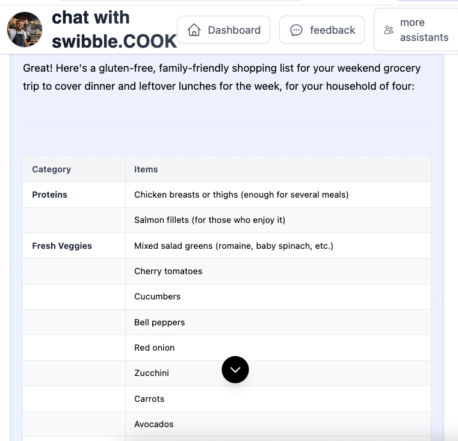Open the Dashboard page
The height and width of the screenshot is (441, 458).
[x=223, y=30]
